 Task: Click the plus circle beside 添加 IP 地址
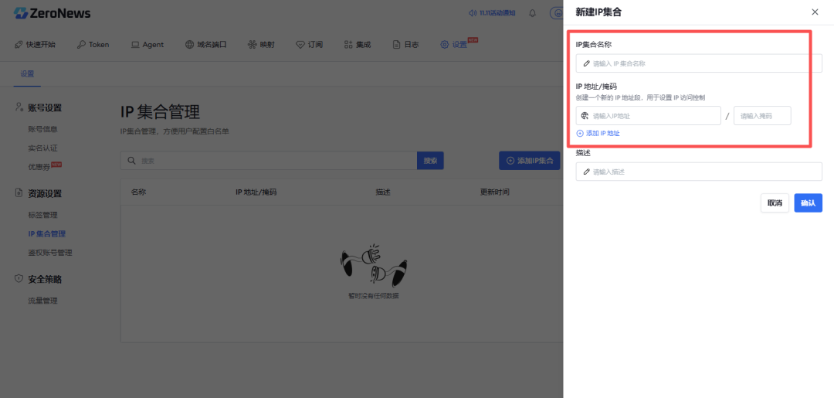pos(580,134)
